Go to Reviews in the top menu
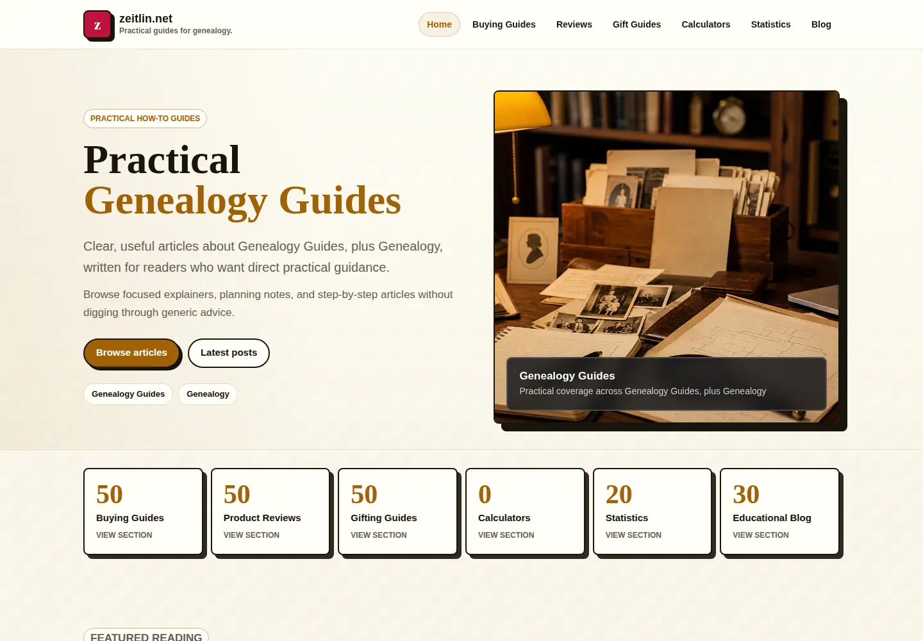This screenshot has height=641, width=923. click(x=574, y=24)
